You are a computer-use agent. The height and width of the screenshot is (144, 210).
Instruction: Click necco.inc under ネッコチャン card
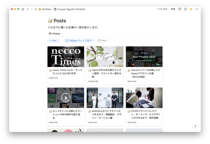coord(53,122)
